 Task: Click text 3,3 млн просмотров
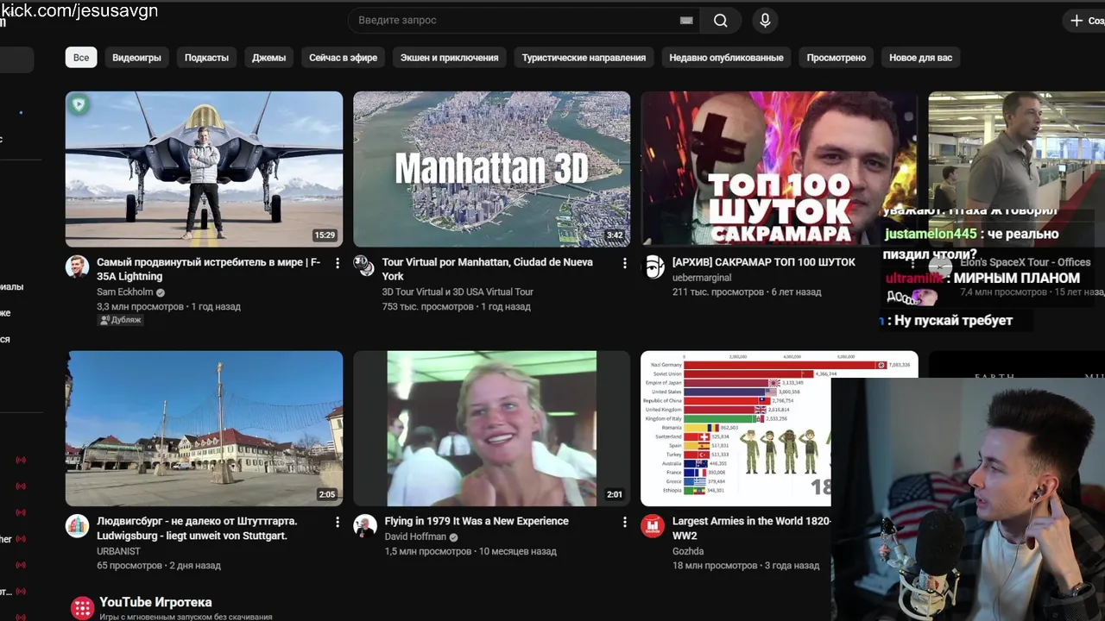pos(140,307)
